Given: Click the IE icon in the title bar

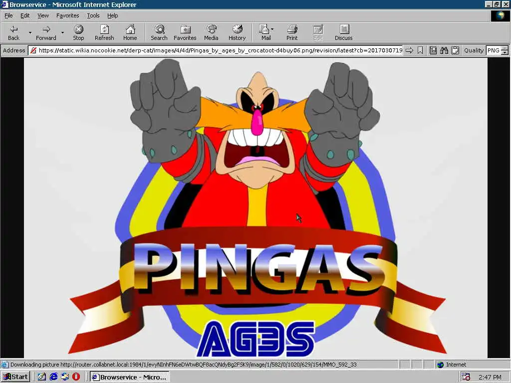Looking at the screenshot, I should click(x=4, y=4).
